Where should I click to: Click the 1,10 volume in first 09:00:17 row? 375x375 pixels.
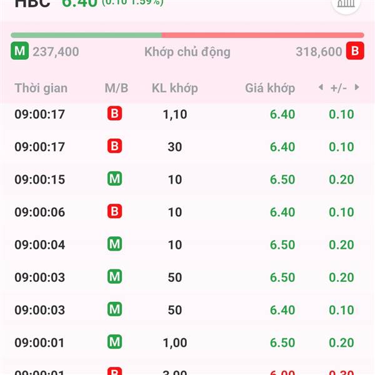point(175,114)
